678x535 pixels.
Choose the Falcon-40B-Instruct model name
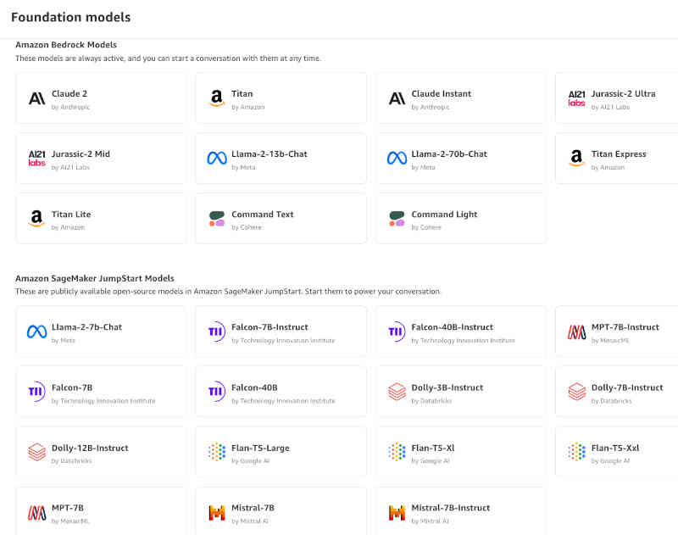(x=452, y=327)
